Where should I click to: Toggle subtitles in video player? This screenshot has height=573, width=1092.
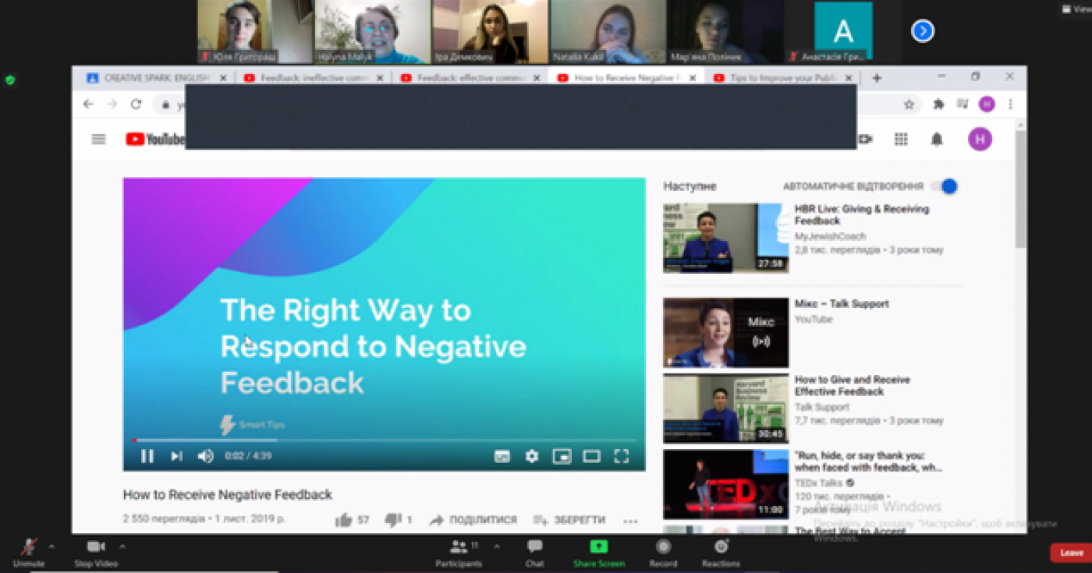tap(502, 456)
